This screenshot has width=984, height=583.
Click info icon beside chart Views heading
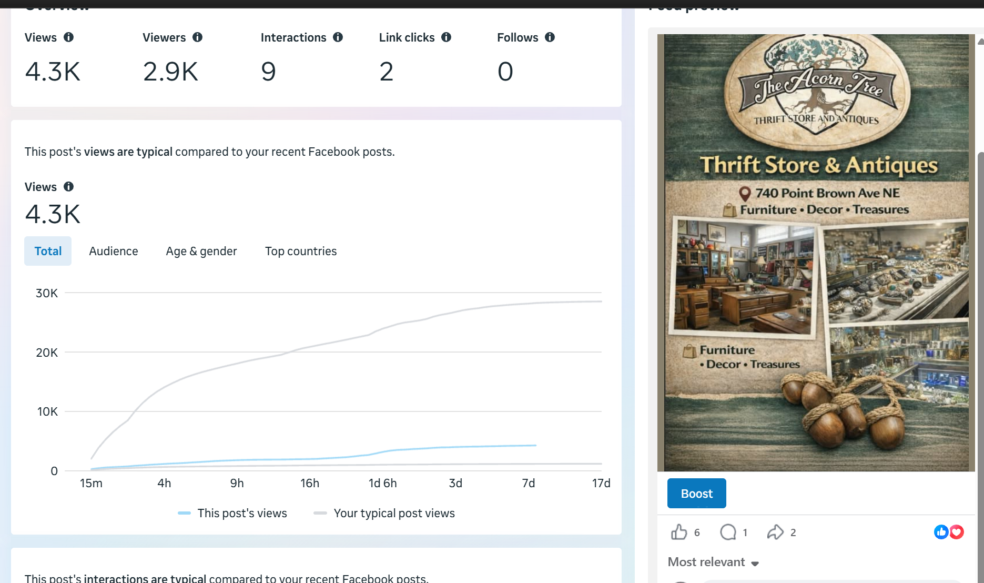click(x=68, y=187)
